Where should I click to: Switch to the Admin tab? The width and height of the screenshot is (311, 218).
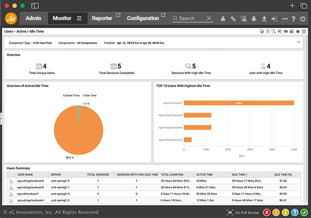point(33,18)
